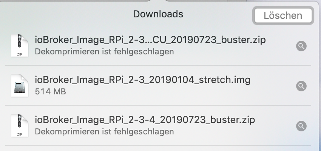Click the ZIP badge on the top file icon

pos(20,54)
